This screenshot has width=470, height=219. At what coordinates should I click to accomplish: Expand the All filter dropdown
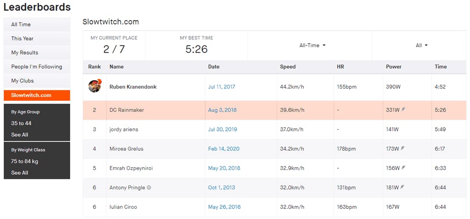tap(421, 45)
